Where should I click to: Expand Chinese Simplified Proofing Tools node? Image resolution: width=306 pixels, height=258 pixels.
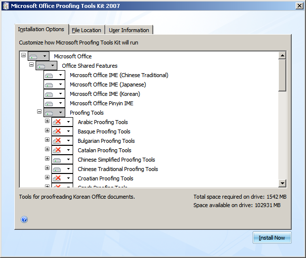pos(47,158)
